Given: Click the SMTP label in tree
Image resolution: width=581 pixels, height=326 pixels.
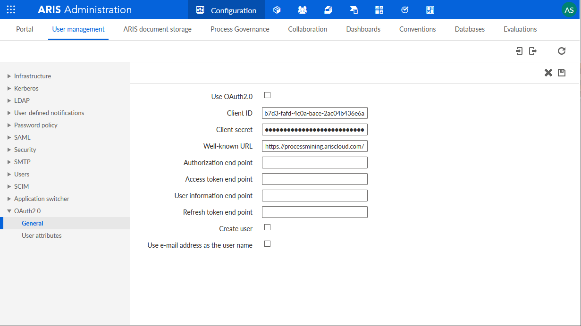Looking at the screenshot, I should coord(22,162).
